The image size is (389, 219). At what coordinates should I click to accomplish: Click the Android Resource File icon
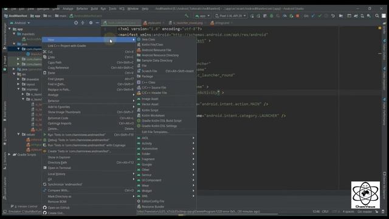[139, 50]
